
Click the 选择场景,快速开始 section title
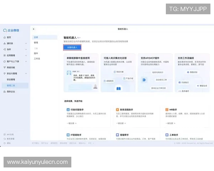point(73,101)
